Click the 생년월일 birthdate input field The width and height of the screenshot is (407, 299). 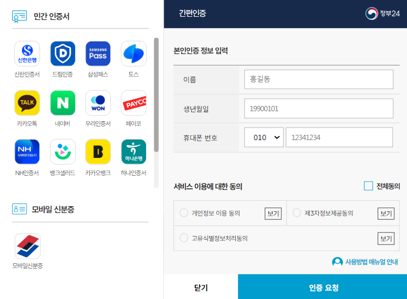coord(318,109)
